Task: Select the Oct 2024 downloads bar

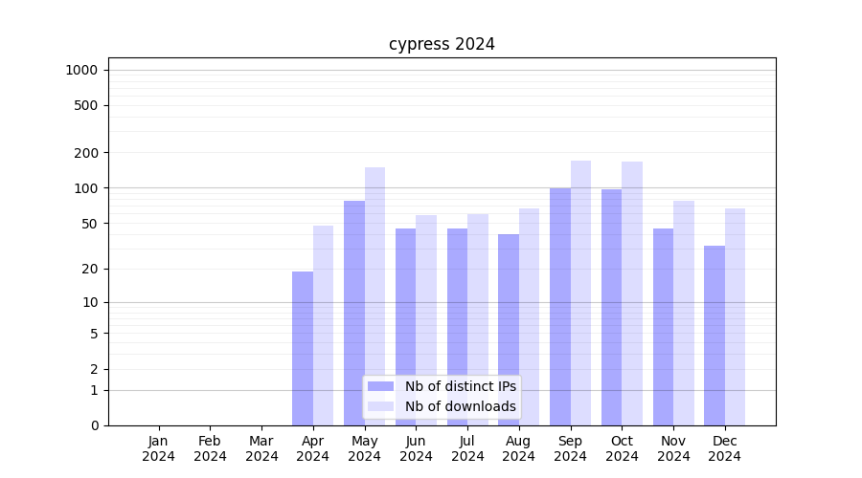Action: 632,287
